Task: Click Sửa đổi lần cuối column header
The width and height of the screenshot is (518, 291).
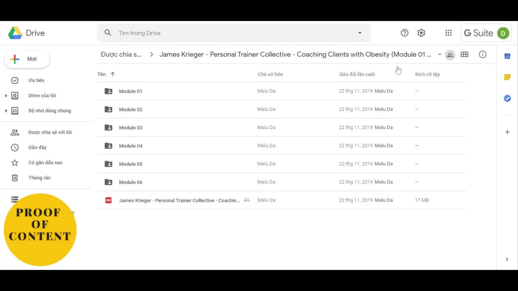Action: pyautogui.click(x=357, y=74)
